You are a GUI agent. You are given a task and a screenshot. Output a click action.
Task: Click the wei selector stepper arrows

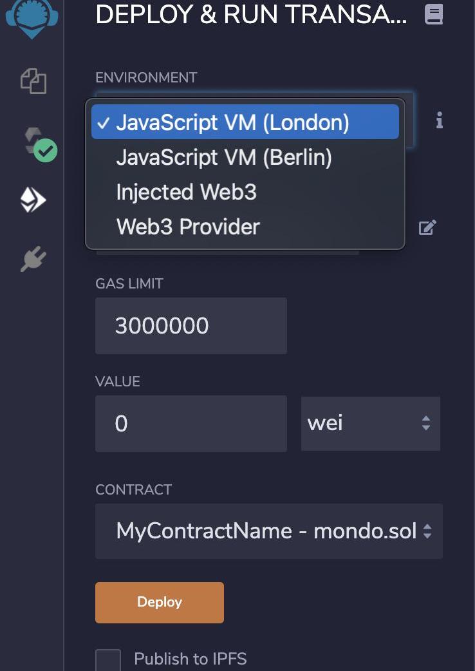coord(426,423)
